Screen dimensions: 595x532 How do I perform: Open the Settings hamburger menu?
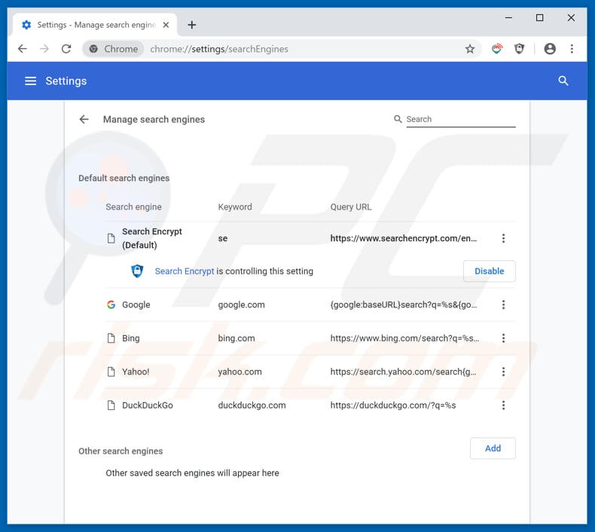coord(30,81)
